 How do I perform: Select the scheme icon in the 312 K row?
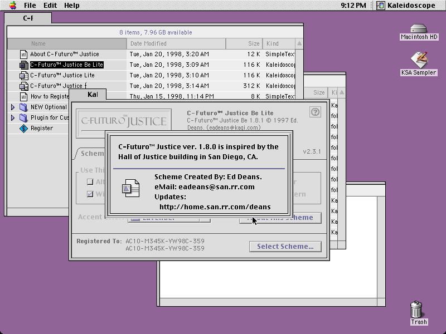23,86
